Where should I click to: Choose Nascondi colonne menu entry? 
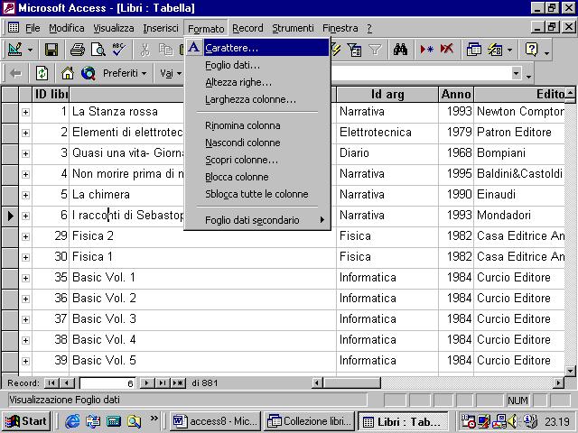256,143
